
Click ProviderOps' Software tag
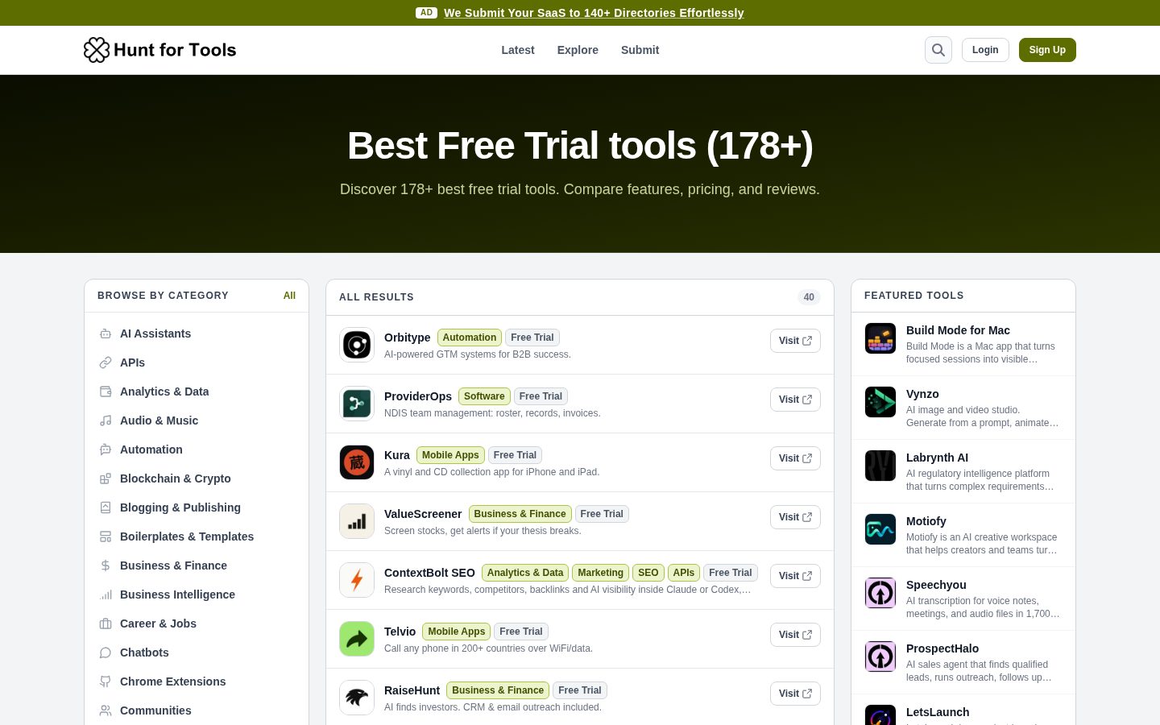click(484, 396)
